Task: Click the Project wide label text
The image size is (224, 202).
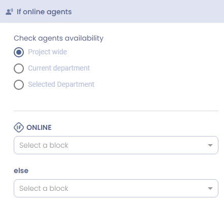Action: [47, 52]
